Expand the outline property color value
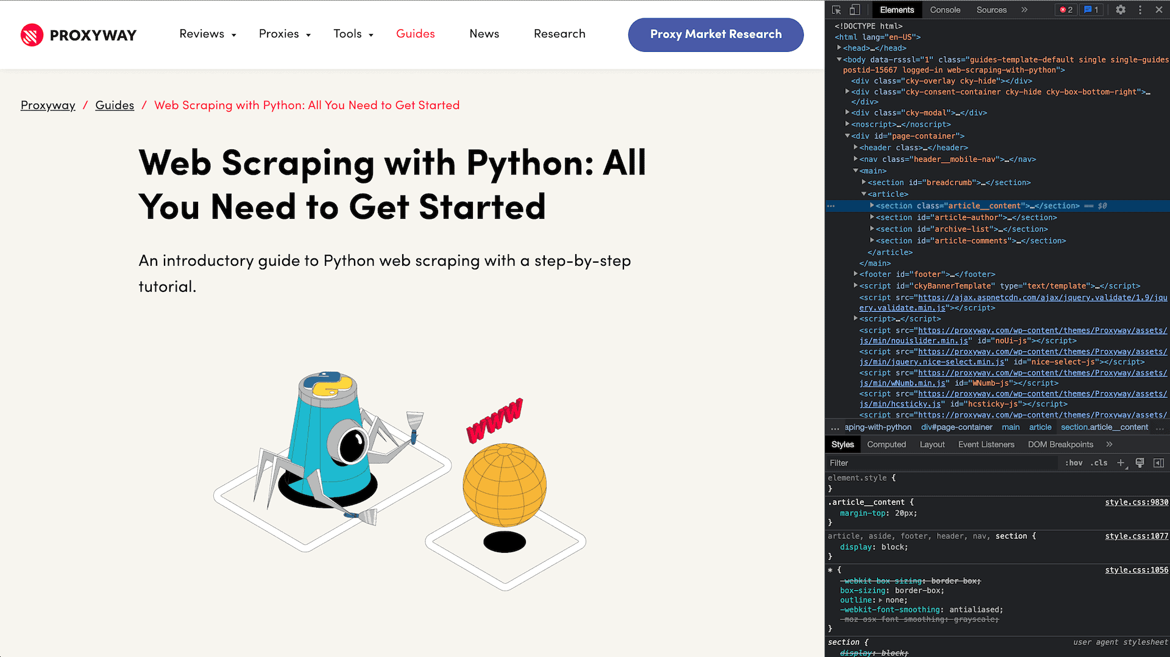1170x657 pixels. [879, 600]
